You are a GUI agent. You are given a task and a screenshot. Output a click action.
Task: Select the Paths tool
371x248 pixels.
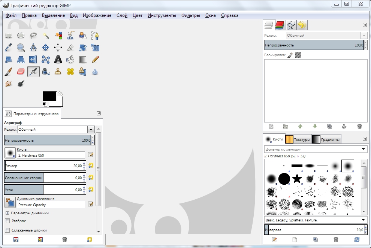[95, 36]
